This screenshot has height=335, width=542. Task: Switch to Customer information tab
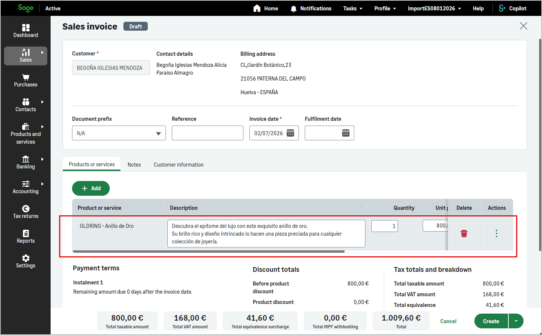(x=178, y=165)
